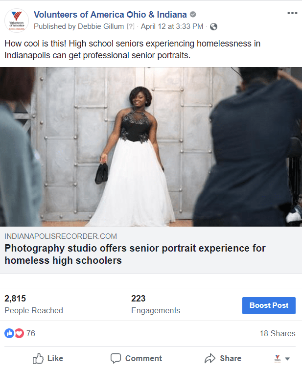Image resolution: width=302 pixels, height=370 pixels.
Task: Click the globe public audience icon
Action: 213,26
